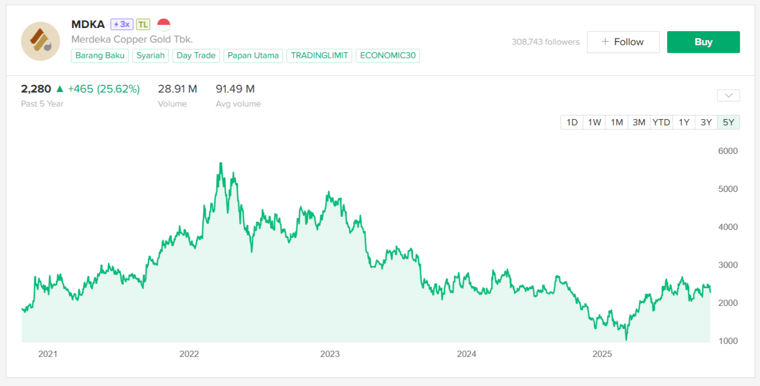The image size is (760, 386).
Task: Click the 2022 price peak on chart
Action: [x=221, y=163]
